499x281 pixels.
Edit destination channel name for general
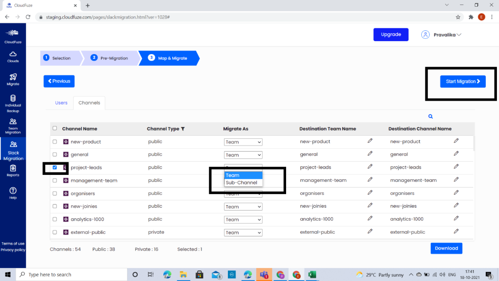(456, 154)
